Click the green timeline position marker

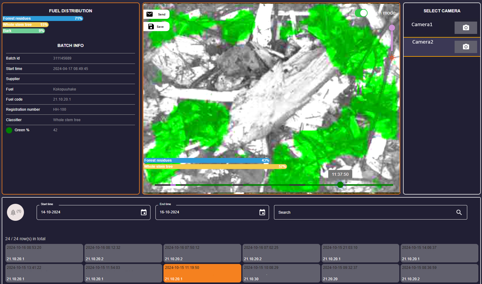[340, 184]
